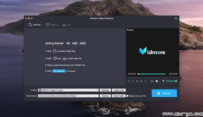Open the Enhance tool in toolbar
Image resolution: width=203 pixels, height=117 pixels.
tap(52, 25)
